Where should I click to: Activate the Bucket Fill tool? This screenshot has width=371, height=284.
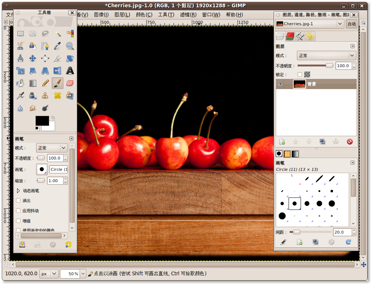point(20,83)
